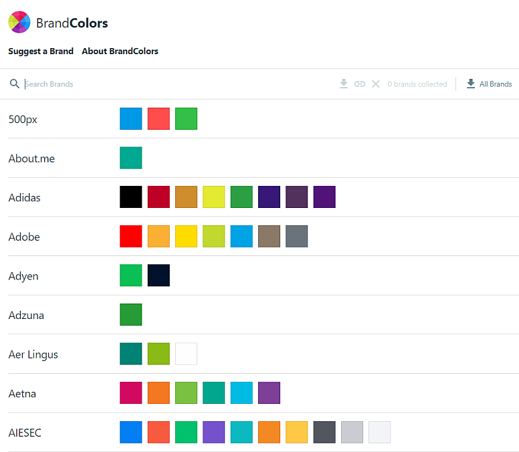This screenshot has height=452, width=519.
Task: Copy the Adobe blue swatch
Action: click(241, 236)
